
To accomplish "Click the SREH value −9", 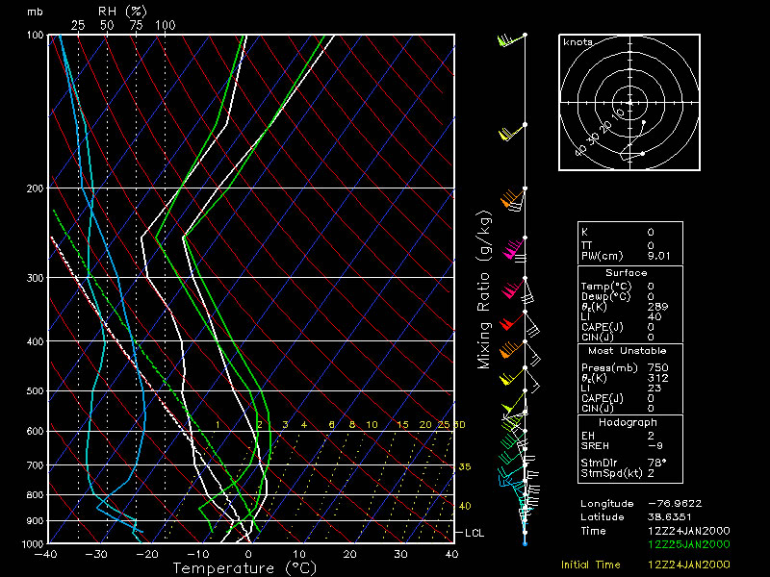I will coord(655,446).
